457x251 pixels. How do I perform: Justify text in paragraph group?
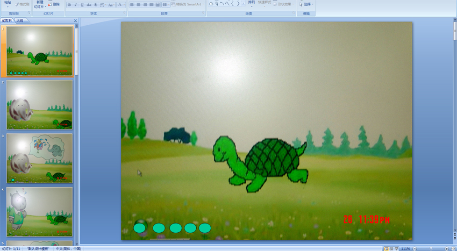pos(151,5)
